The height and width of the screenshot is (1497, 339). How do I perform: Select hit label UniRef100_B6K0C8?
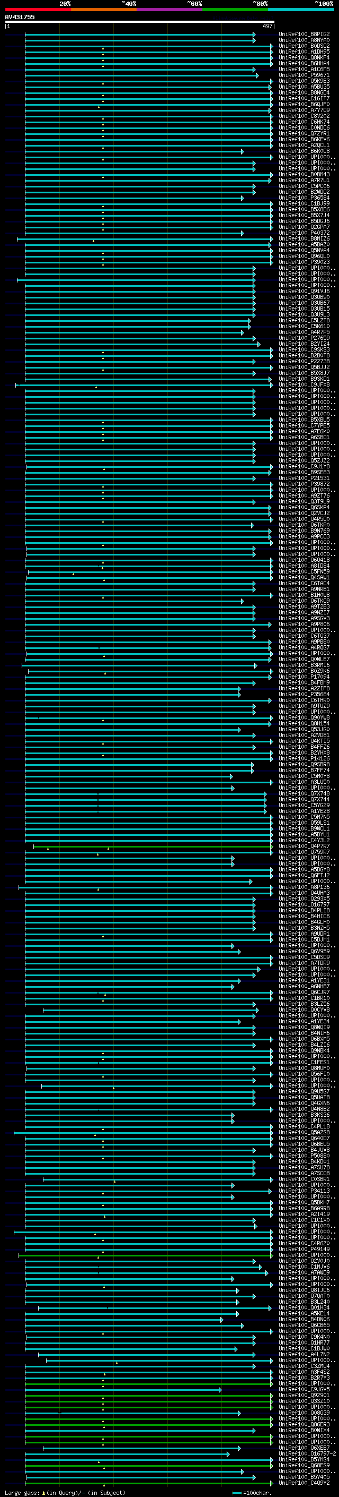tap(304, 151)
